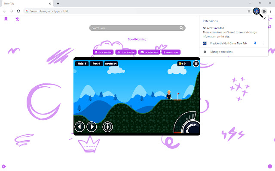
Task: Click the Fade Screen button
Action: click(x=103, y=52)
